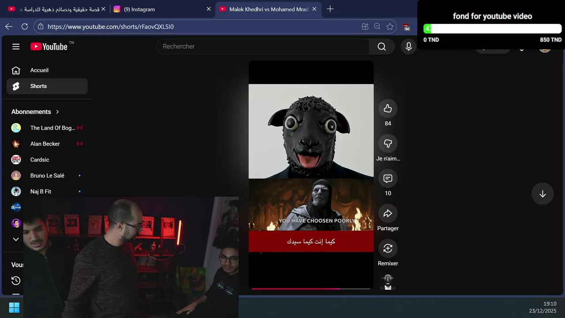The width and height of the screenshot is (565, 318).
Task: Open the Short's channel avatar
Action: tap(388, 282)
